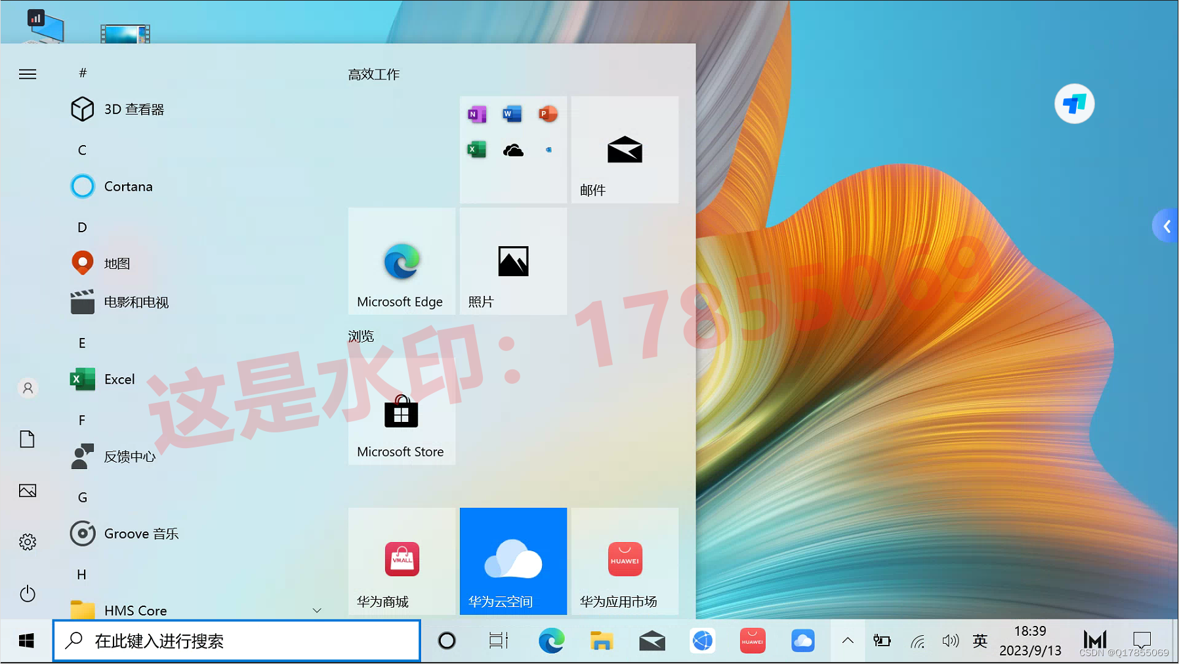Jump to letter # section header
The width and height of the screenshot is (1179, 664).
[x=83, y=73]
